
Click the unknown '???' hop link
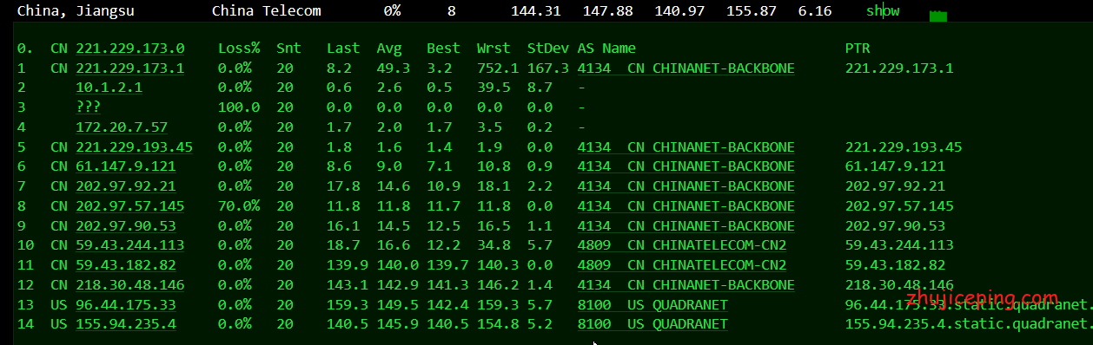pyautogui.click(x=88, y=107)
